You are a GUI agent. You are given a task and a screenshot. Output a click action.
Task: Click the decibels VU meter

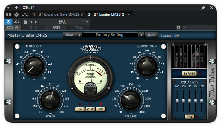click(90, 78)
